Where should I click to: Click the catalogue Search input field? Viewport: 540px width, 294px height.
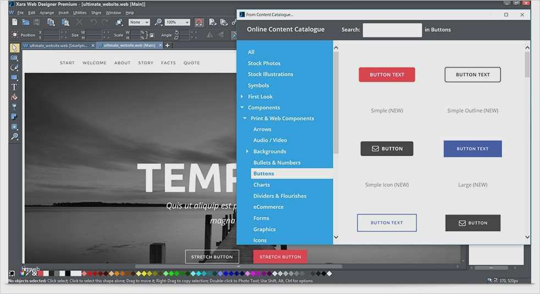tap(392, 30)
